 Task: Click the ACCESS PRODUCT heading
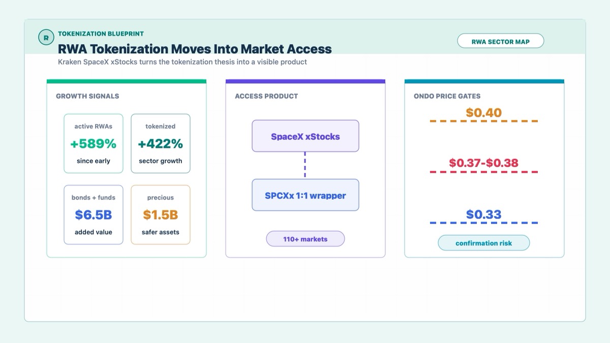point(266,96)
